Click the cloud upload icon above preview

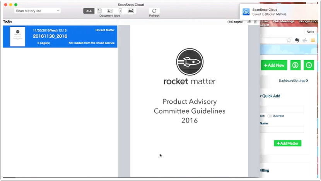tap(249, 22)
